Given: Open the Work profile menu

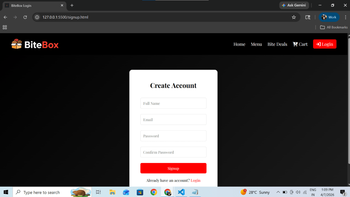Looking at the screenshot, I should (329, 17).
